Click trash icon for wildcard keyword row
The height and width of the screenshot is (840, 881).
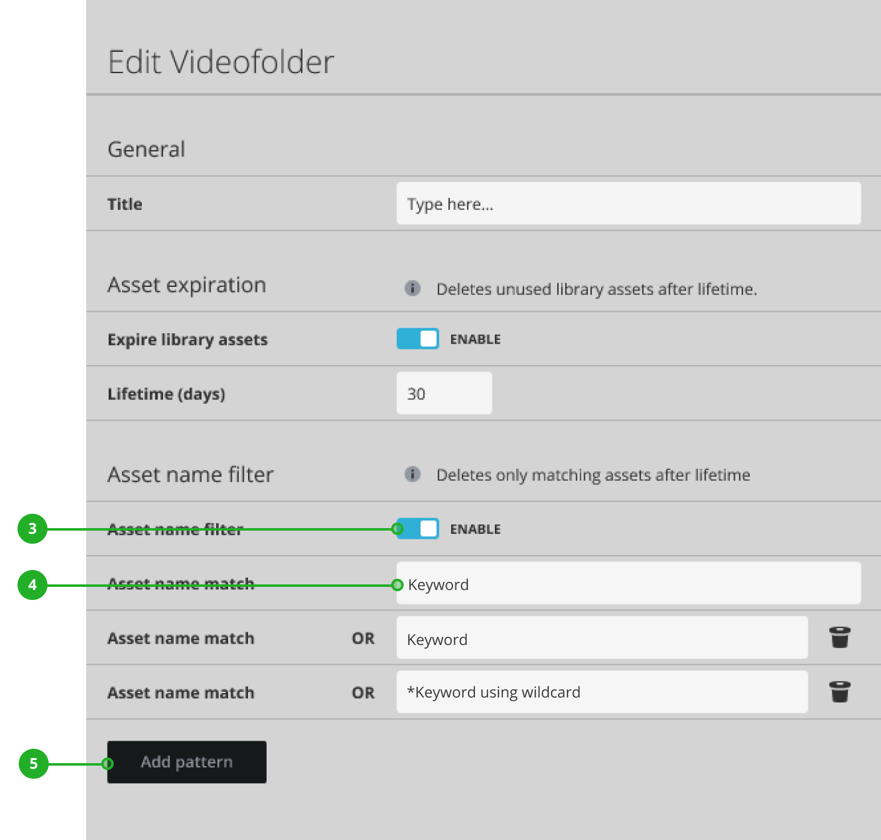tap(839, 692)
